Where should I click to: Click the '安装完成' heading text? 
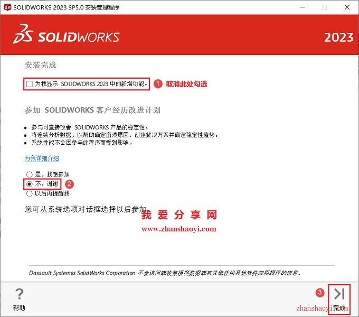41,66
